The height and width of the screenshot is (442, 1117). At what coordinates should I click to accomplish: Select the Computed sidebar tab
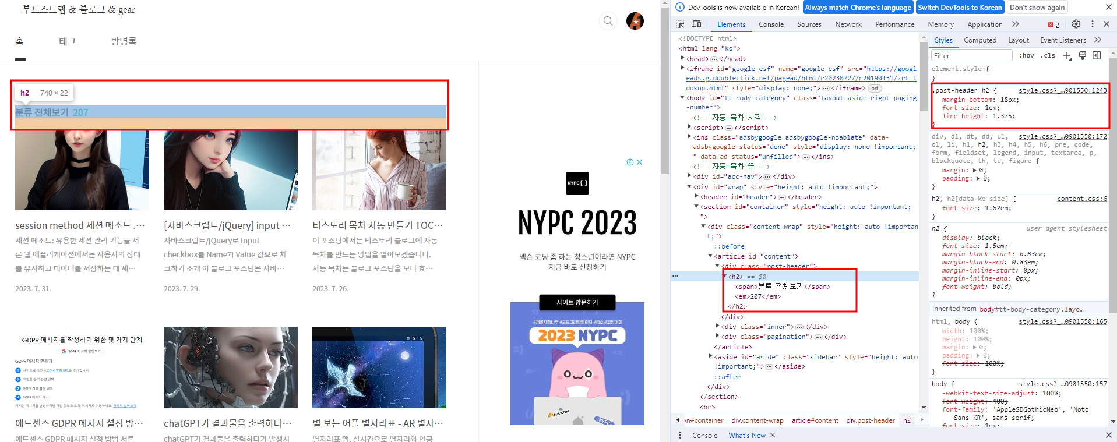(980, 40)
